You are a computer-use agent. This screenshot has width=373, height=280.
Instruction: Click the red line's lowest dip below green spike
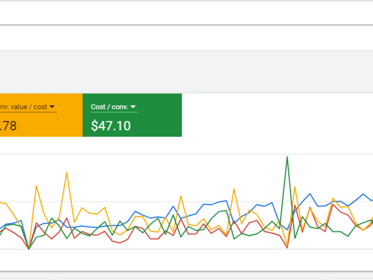tap(287, 248)
